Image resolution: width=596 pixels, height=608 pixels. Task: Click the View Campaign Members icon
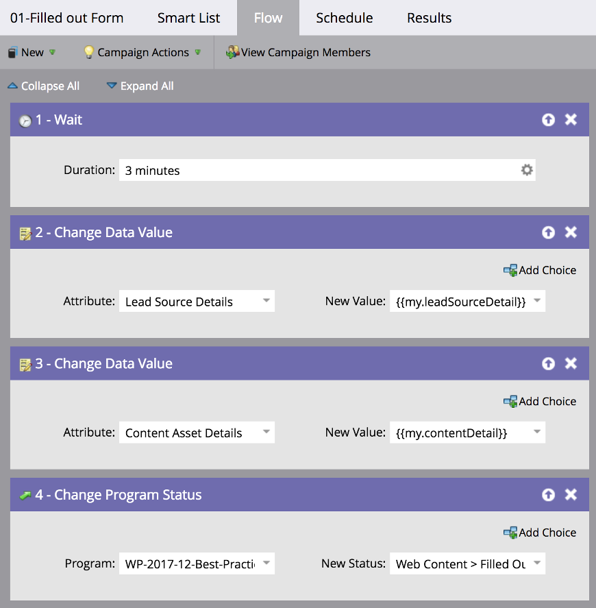click(x=232, y=52)
